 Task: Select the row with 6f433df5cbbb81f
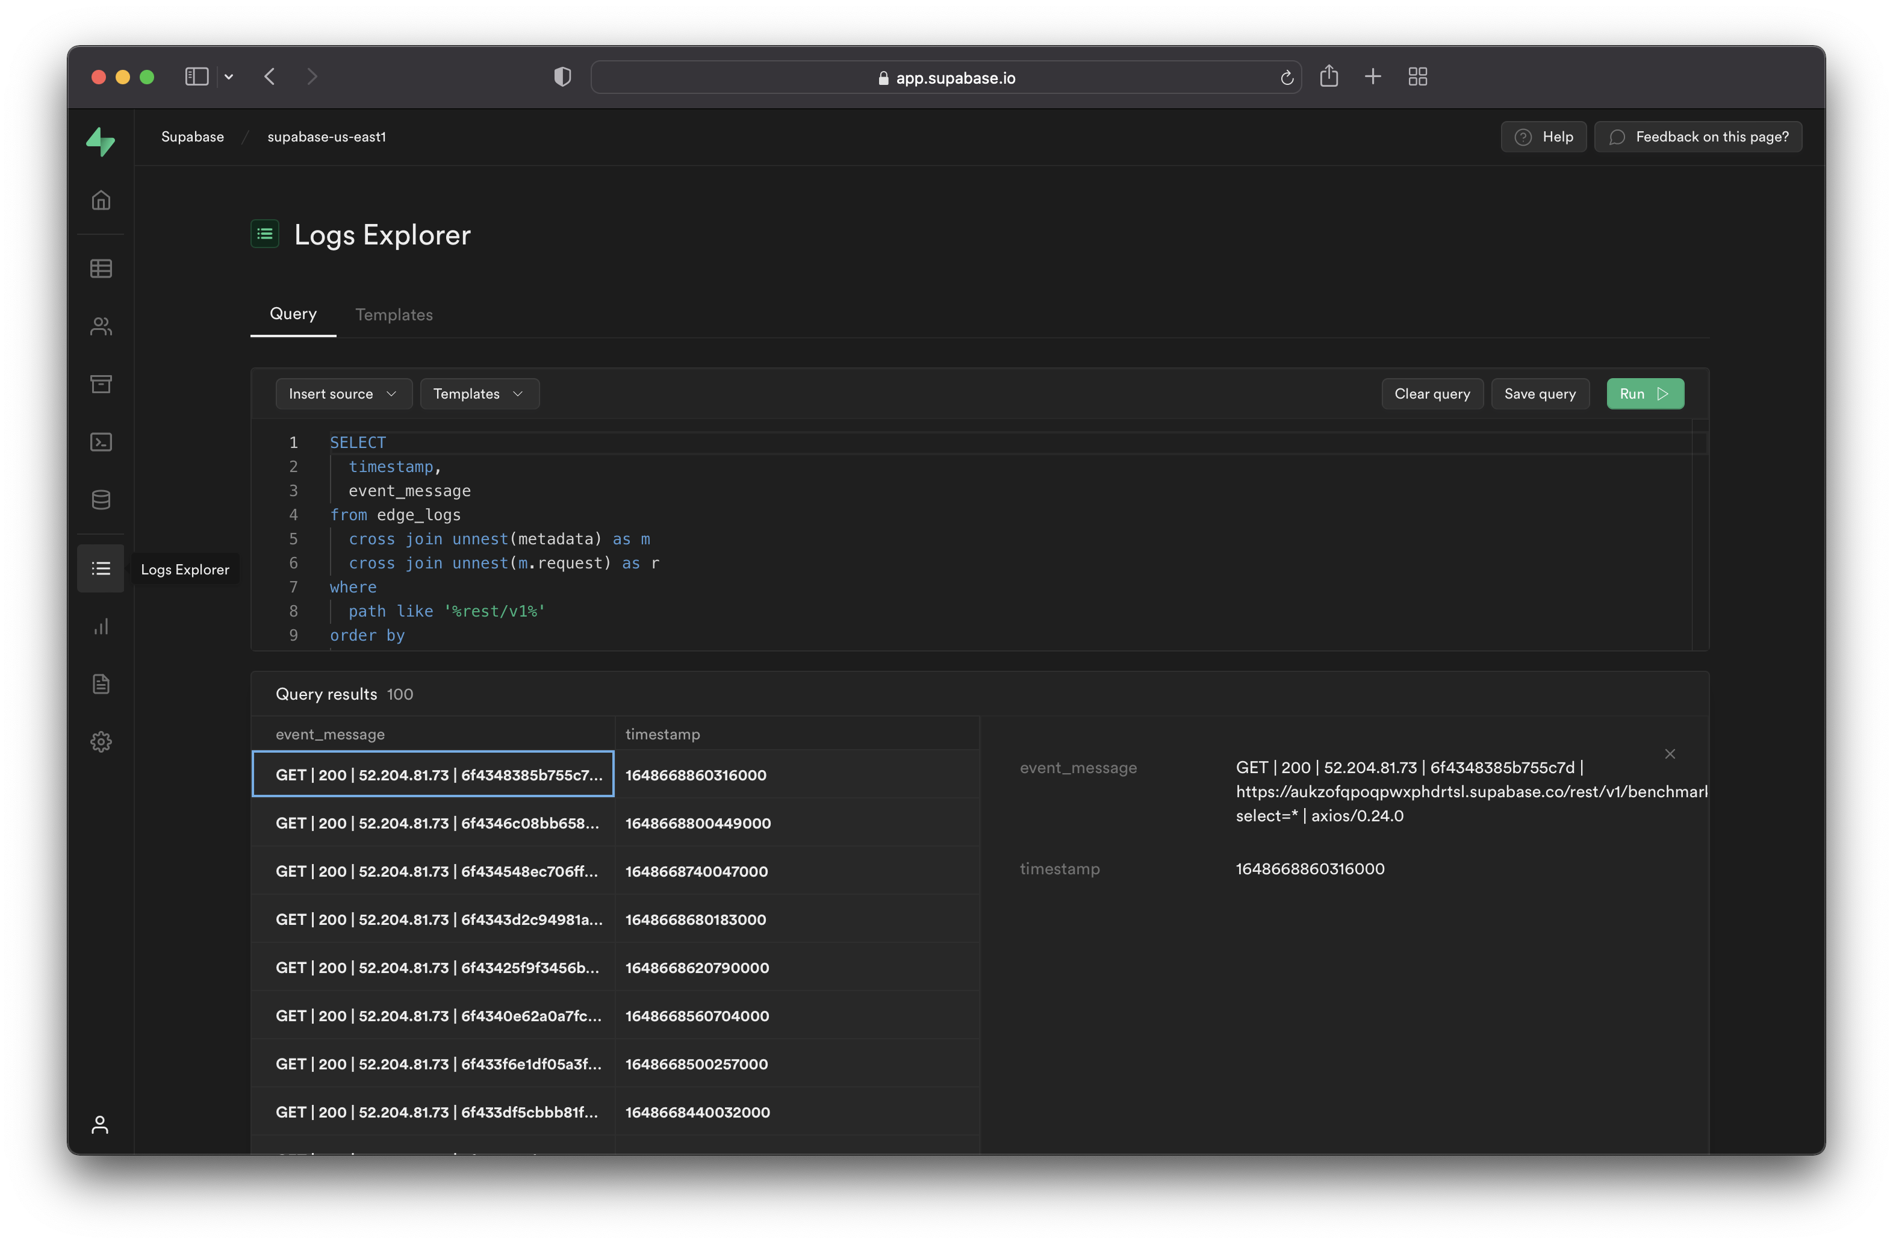433,1112
